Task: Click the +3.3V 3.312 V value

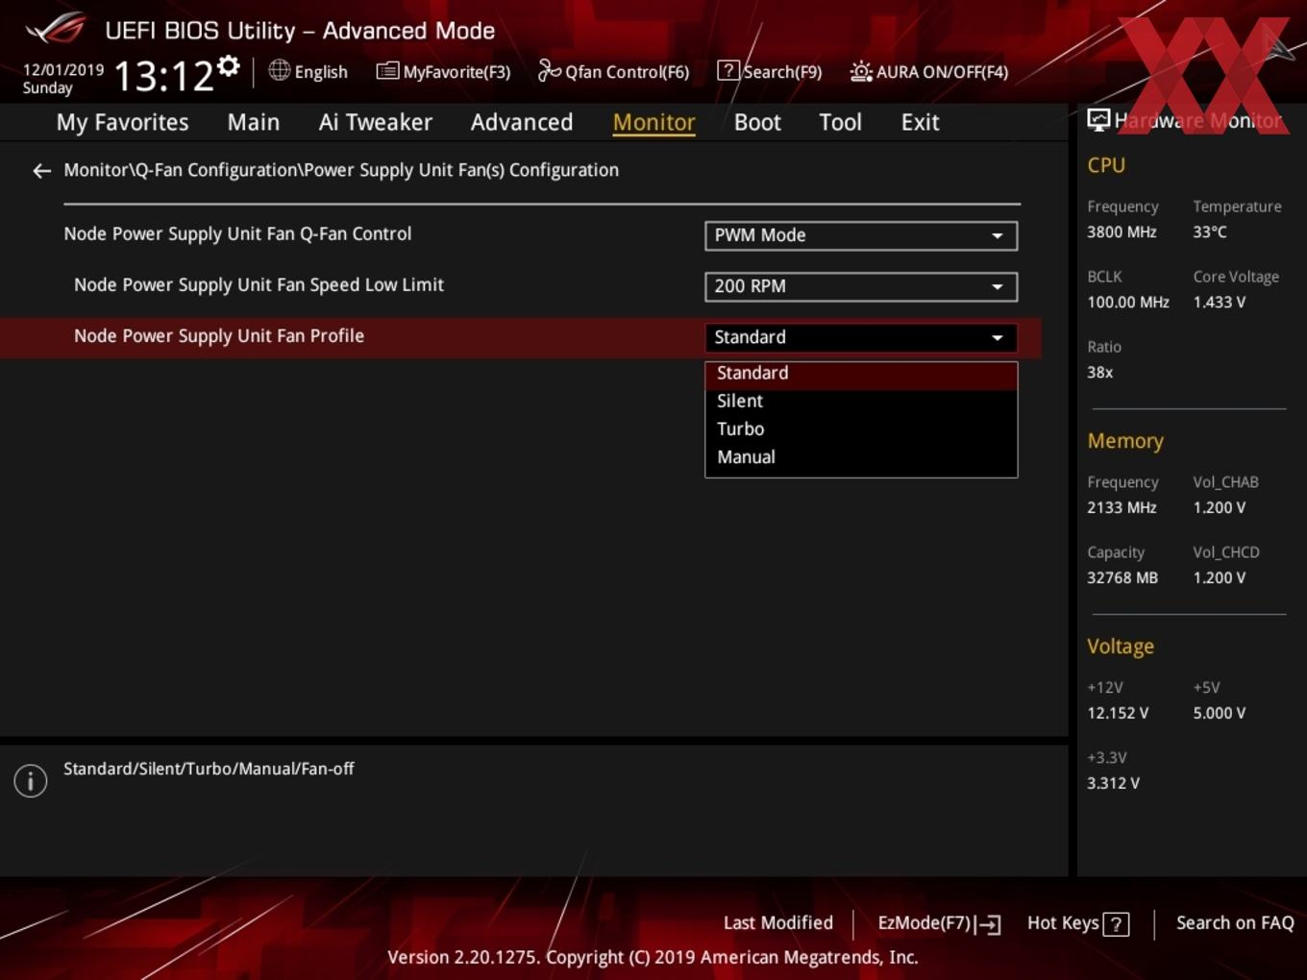Action: click(x=1113, y=783)
